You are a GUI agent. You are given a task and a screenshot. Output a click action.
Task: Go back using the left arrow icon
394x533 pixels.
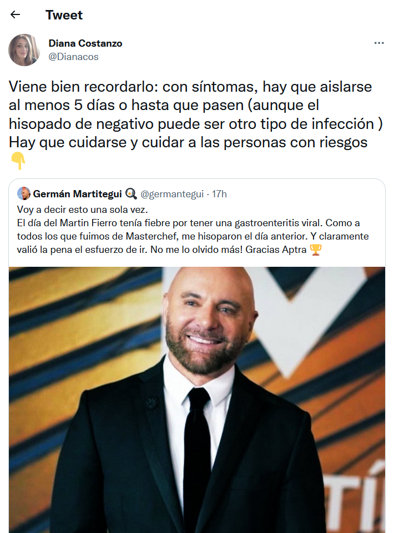point(16,14)
